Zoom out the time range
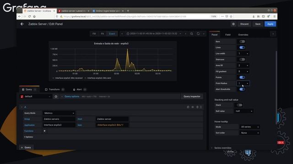This screenshot has width=293, height=164. click(191, 34)
